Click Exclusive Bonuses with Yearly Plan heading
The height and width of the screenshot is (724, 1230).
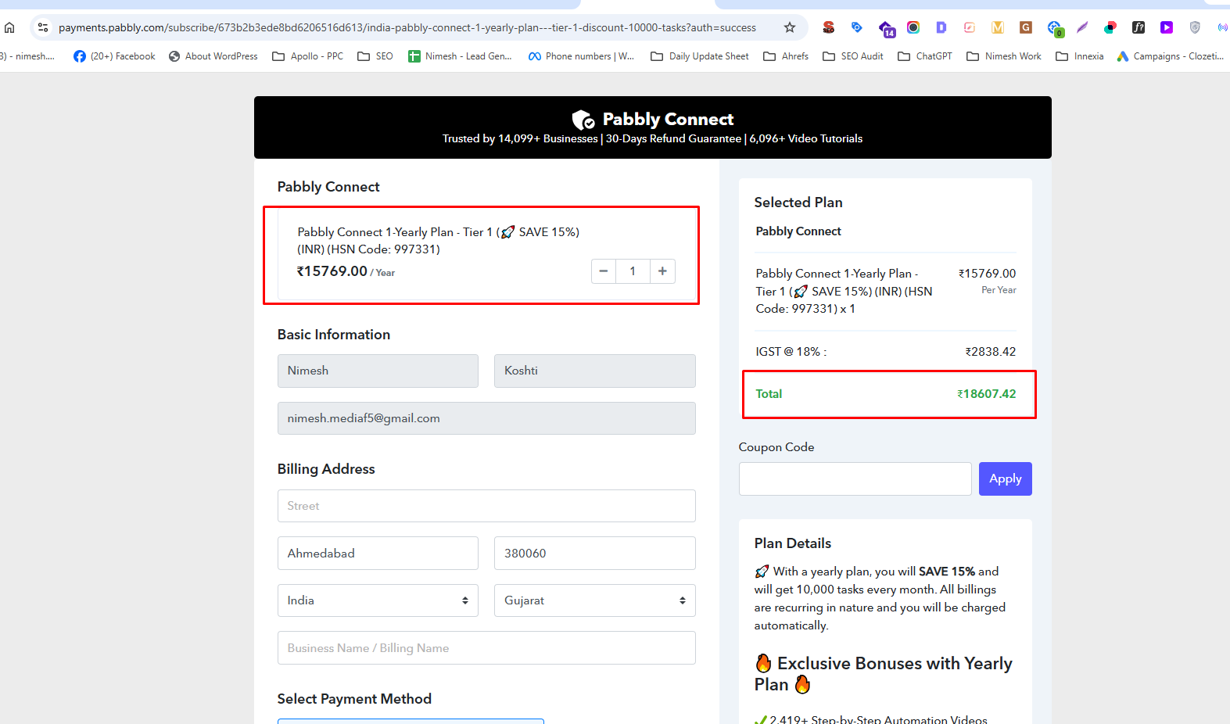pyautogui.click(x=884, y=674)
